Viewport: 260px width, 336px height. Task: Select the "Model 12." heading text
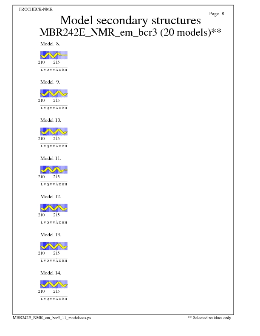(x=51, y=196)
